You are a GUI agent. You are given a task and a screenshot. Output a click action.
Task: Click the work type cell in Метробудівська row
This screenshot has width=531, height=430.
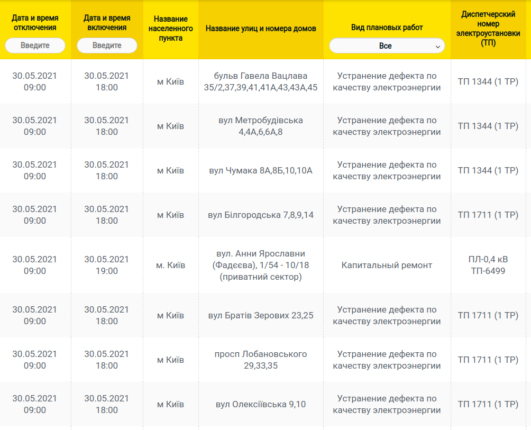tap(387, 126)
